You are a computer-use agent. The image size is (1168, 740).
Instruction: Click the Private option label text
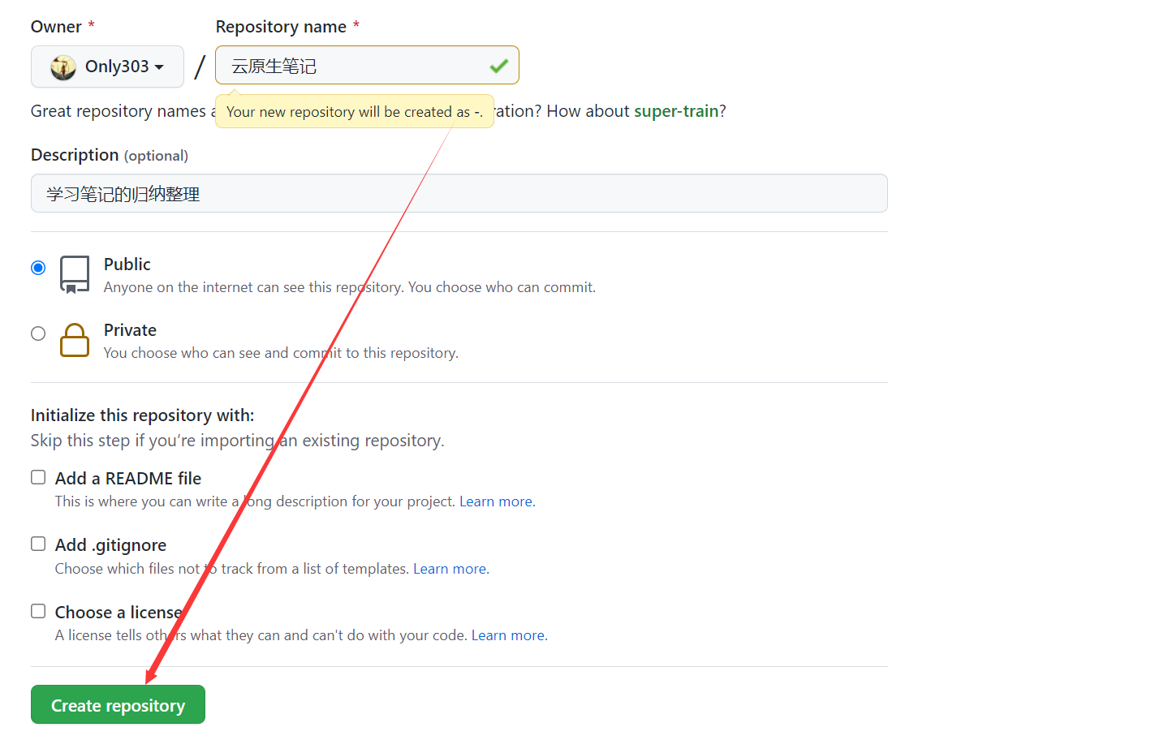coord(130,330)
